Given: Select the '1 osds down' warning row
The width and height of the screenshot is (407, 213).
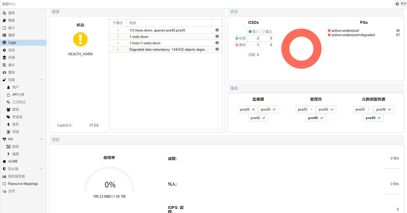Looking at the screenshot, I should coord(166,37).
